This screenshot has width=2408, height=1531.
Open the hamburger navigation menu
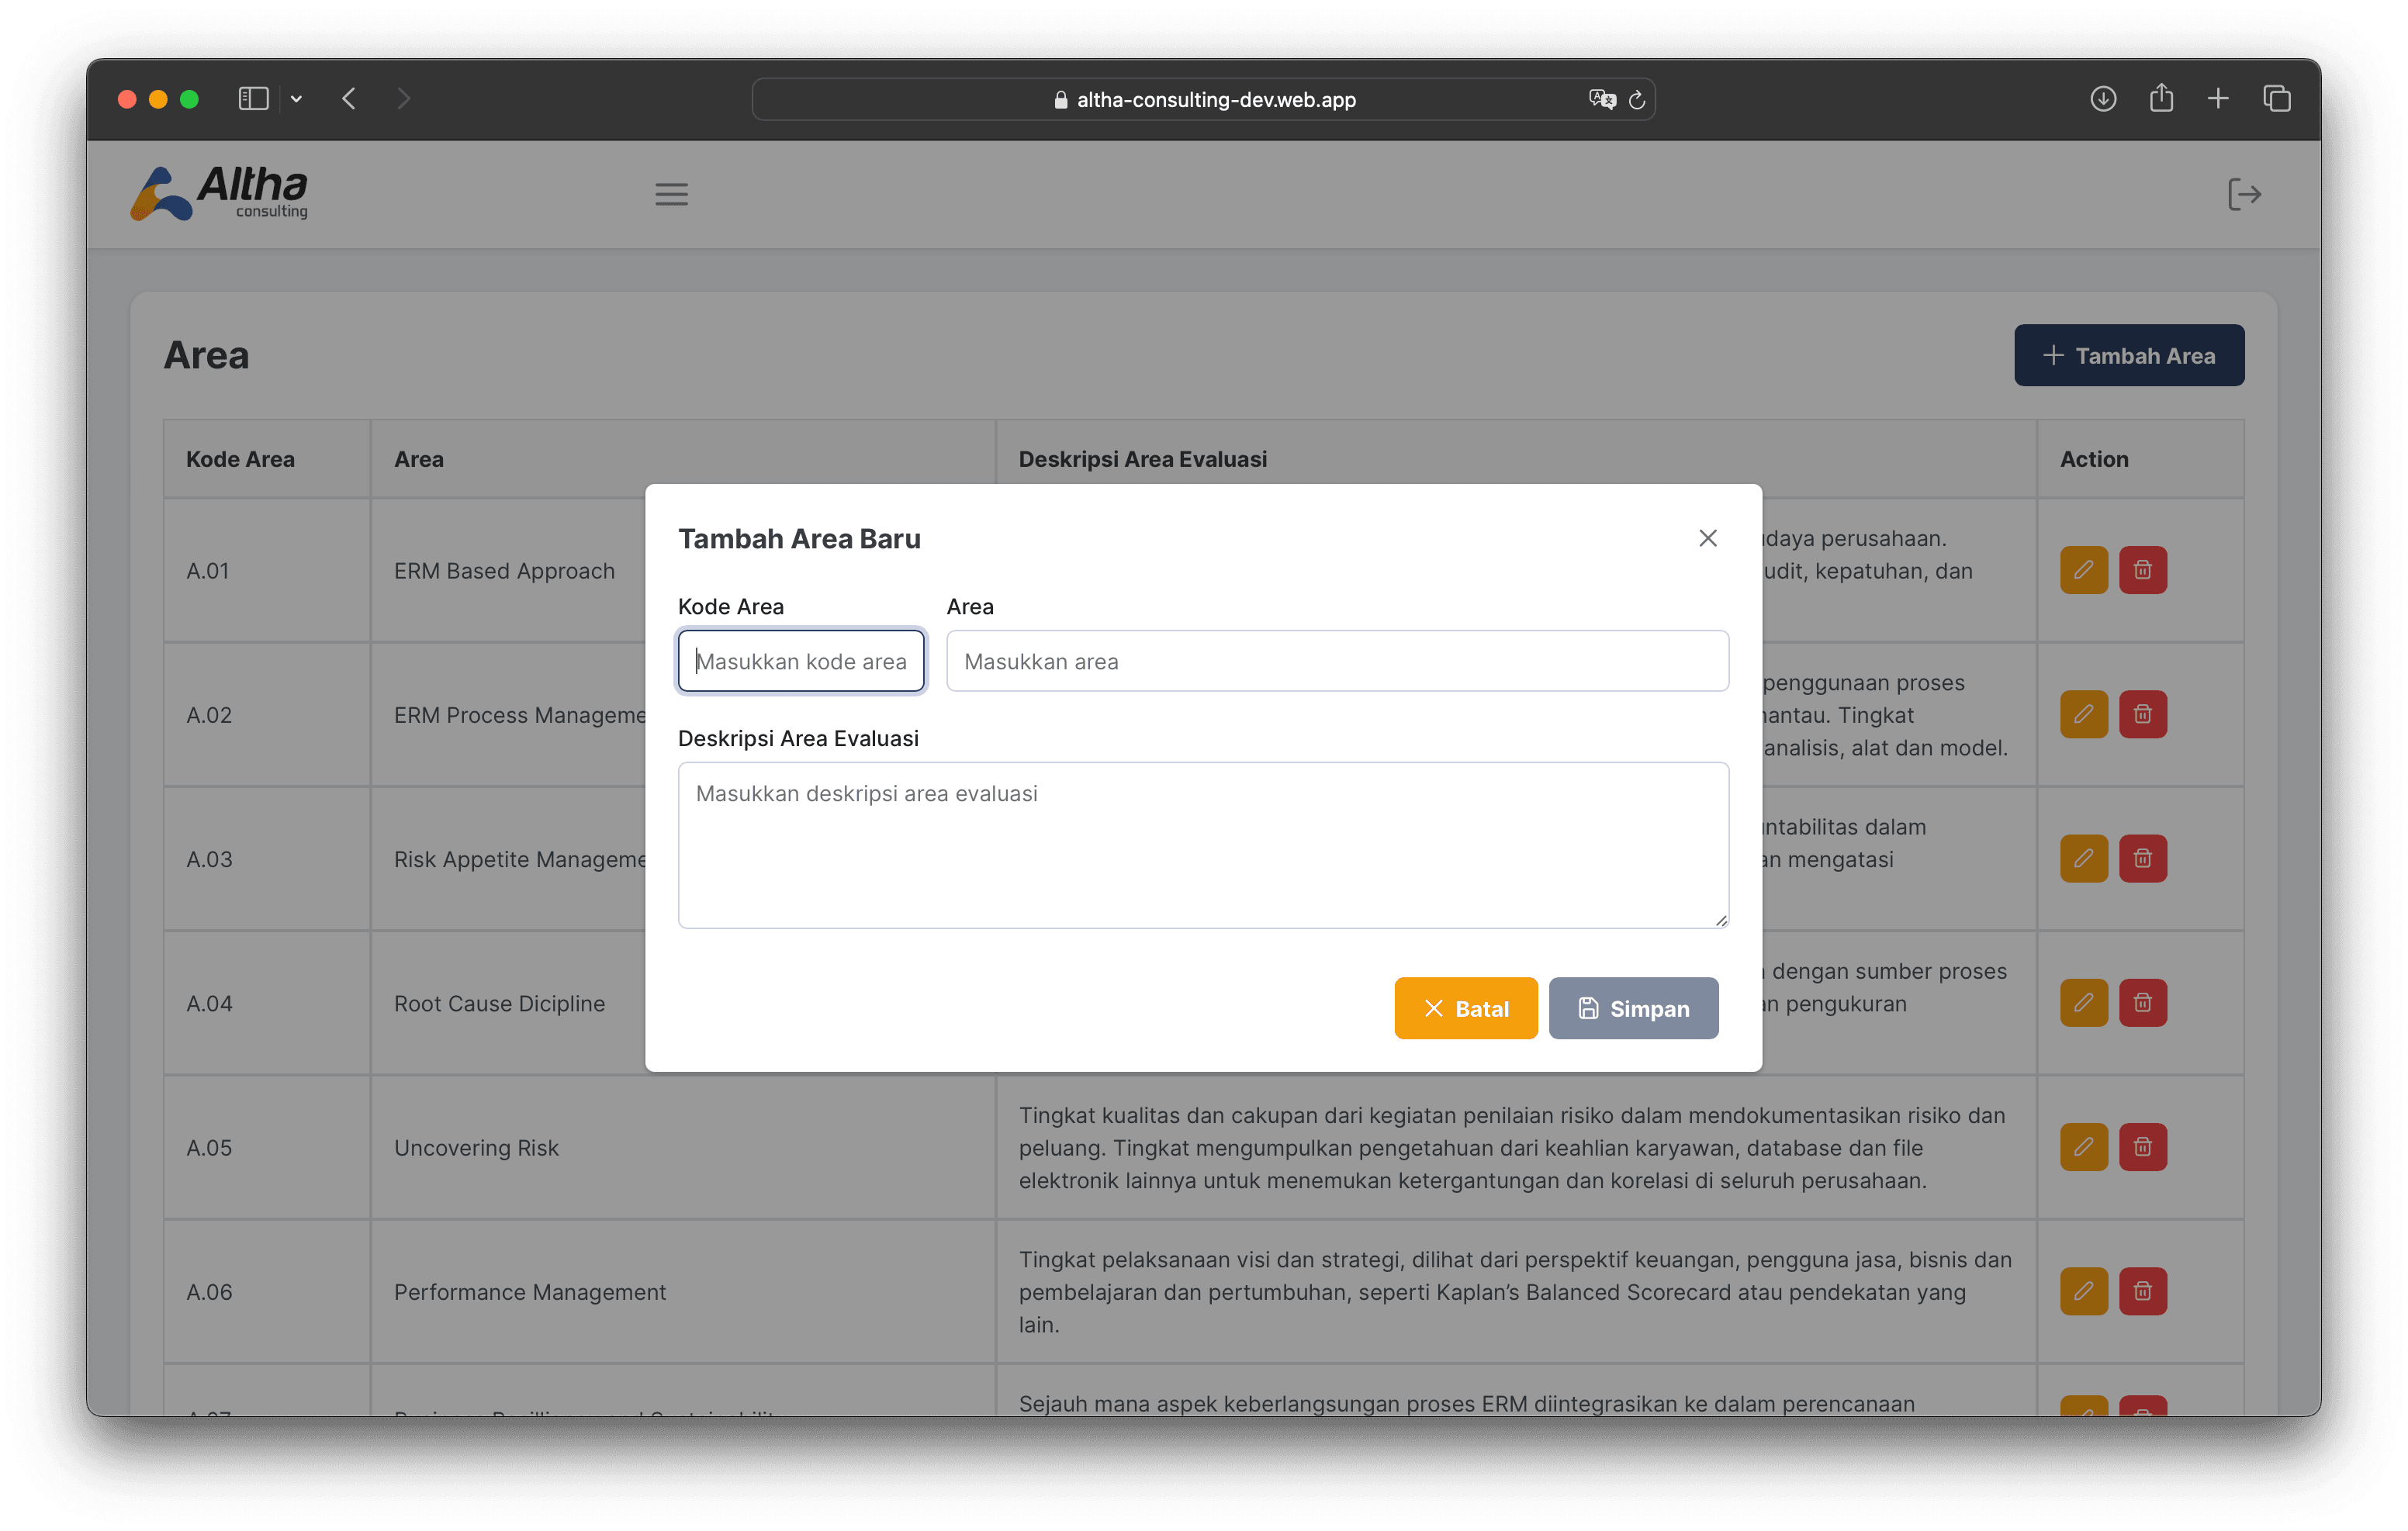point(671,194)
